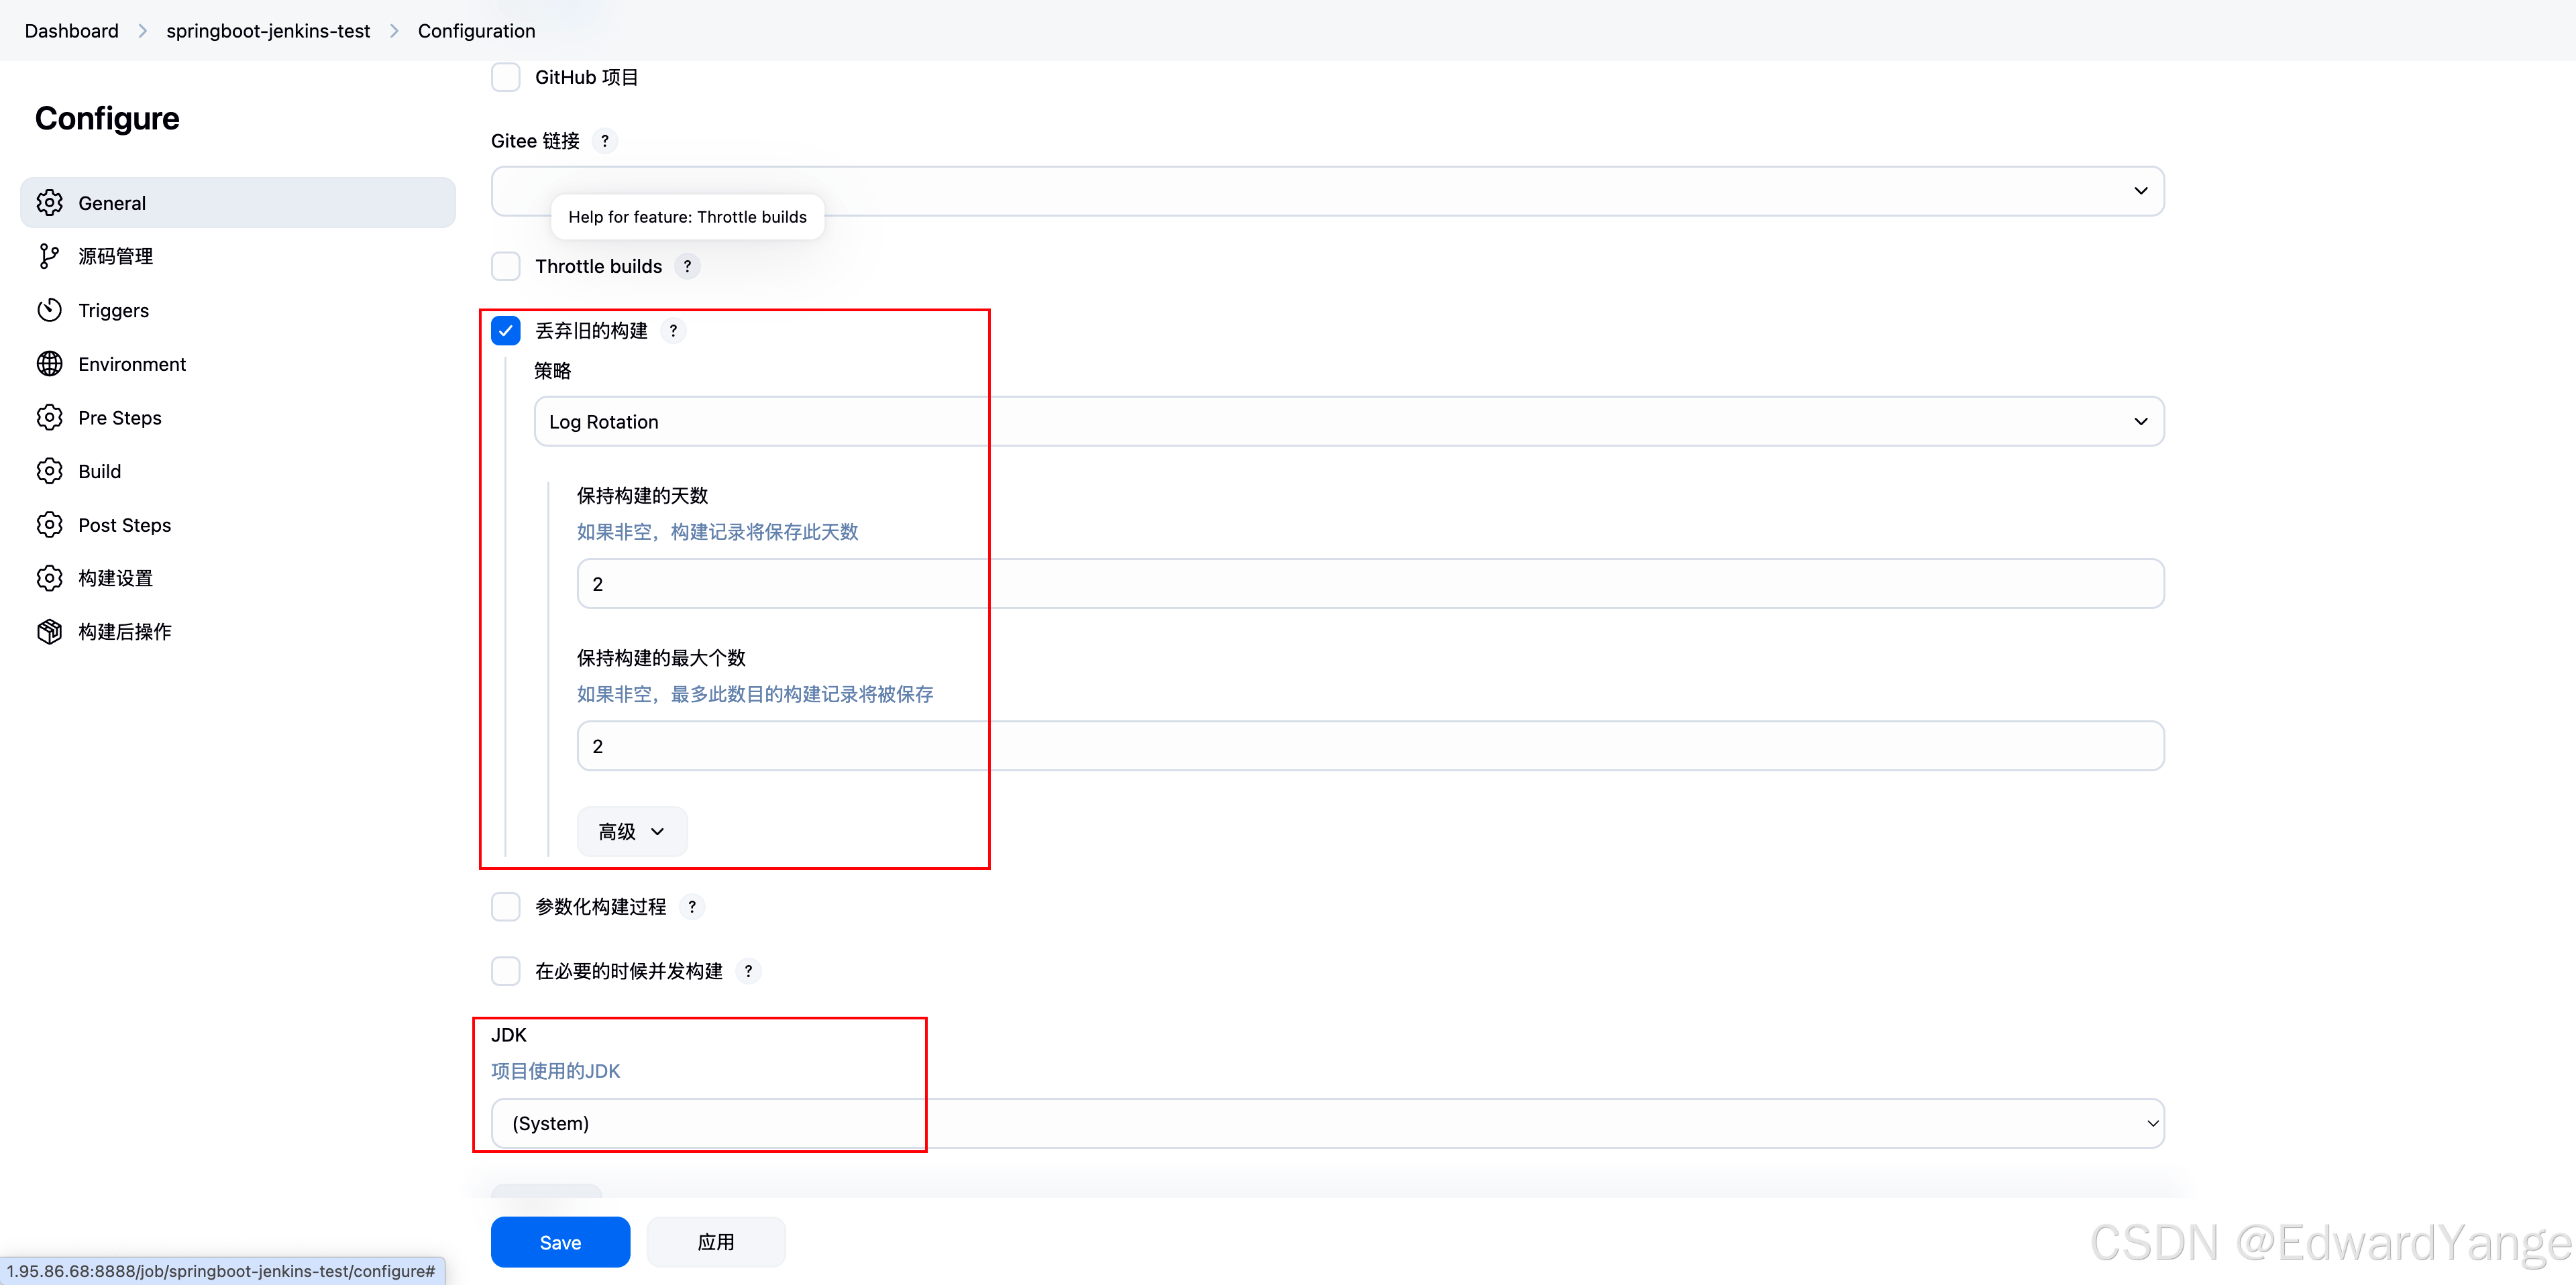The width and height of the screenshot is (2576, 1285).
Task: Open the Log Rotation strategy dropdown
Action: tap(1349, 421)
